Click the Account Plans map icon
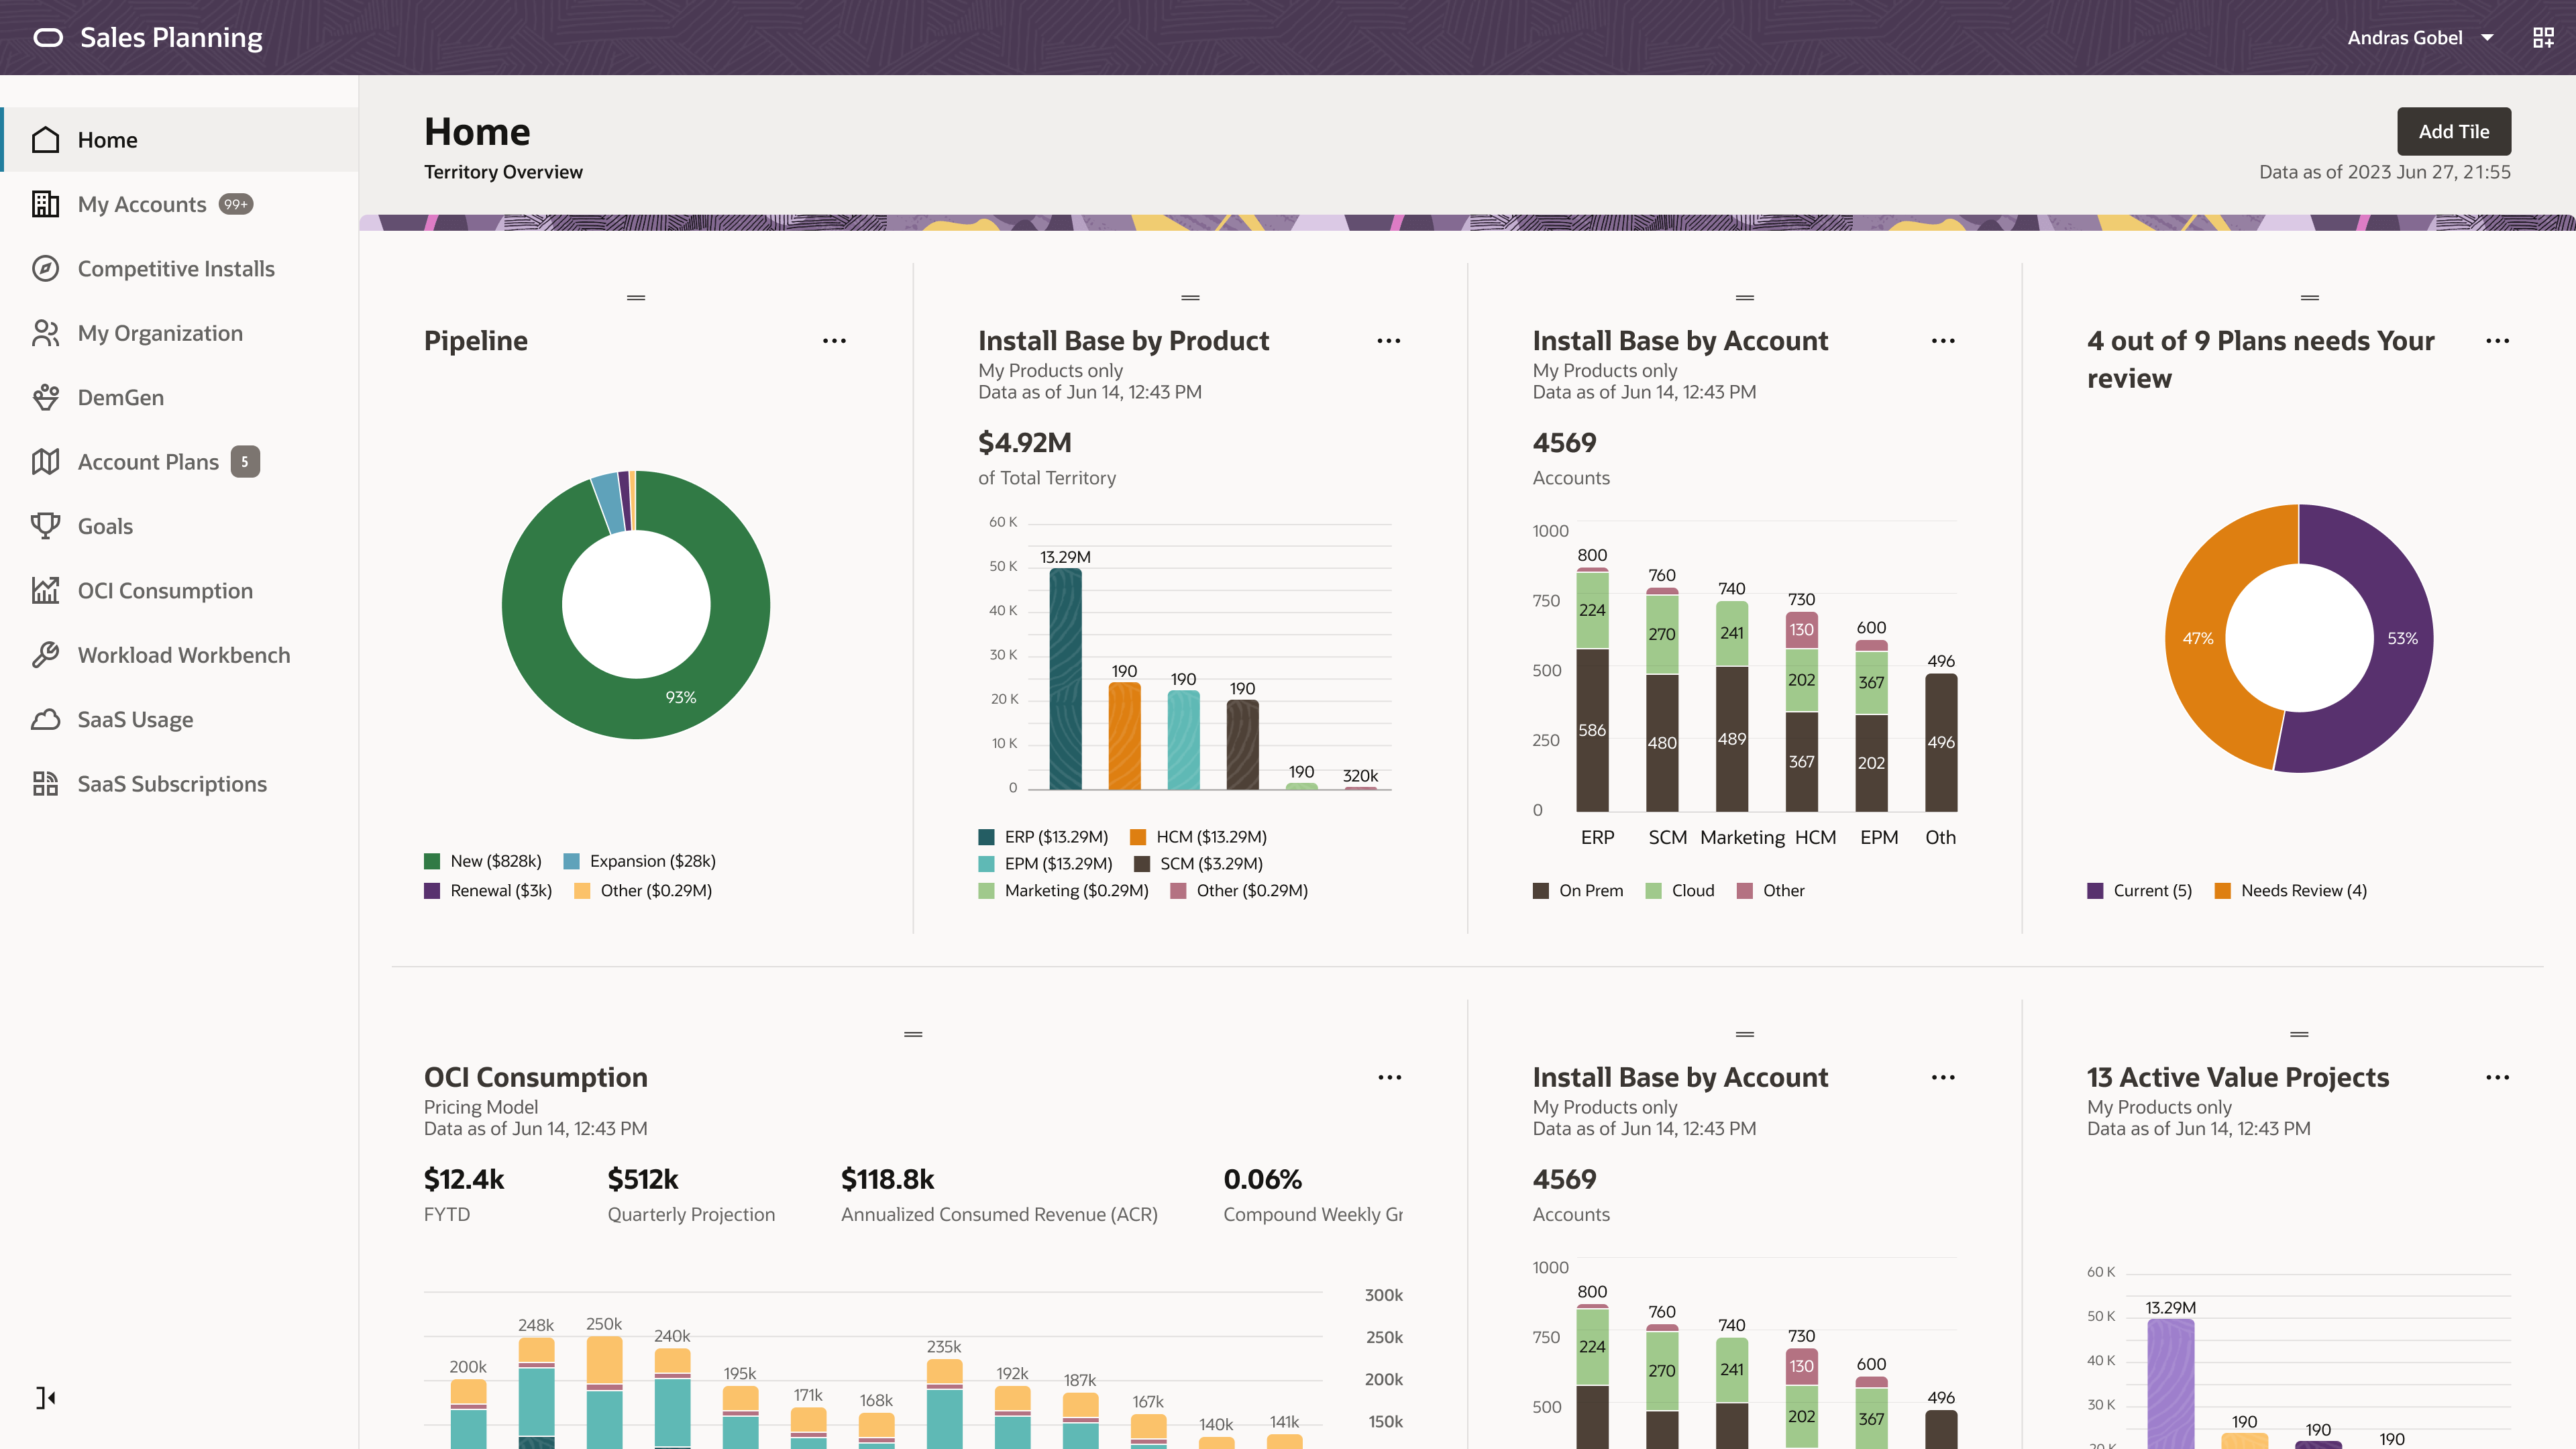The height and width of the screenshot is (1449, 2576). (x=45, y=462)
